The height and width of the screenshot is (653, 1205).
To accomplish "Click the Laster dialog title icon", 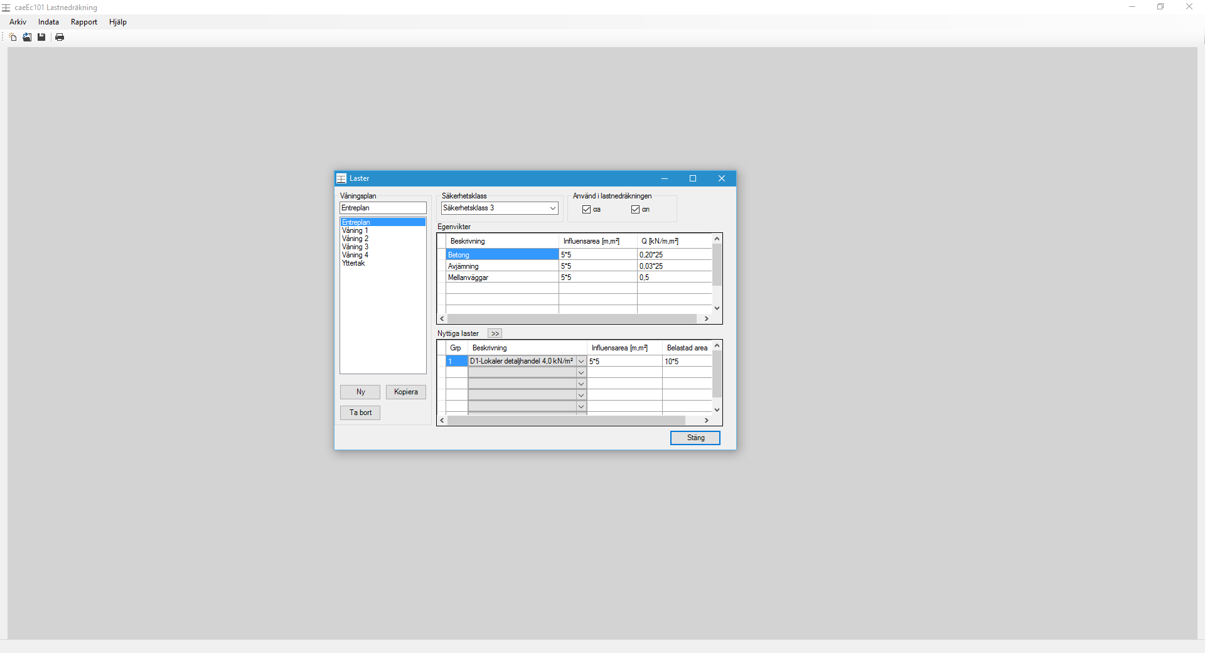I will point(341,178).
